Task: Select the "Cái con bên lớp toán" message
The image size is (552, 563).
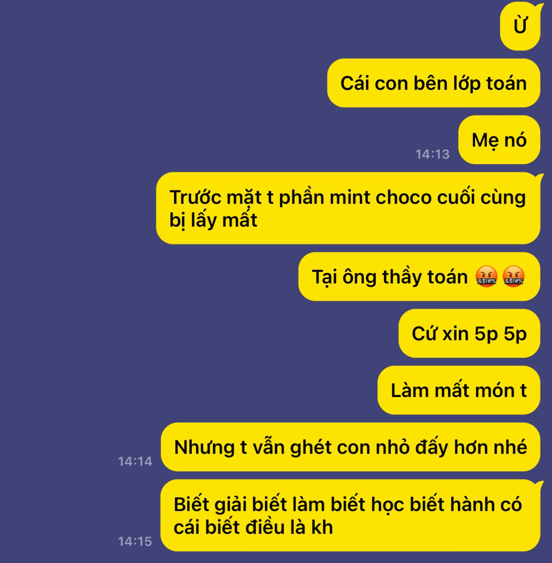Action: [433, 83]
